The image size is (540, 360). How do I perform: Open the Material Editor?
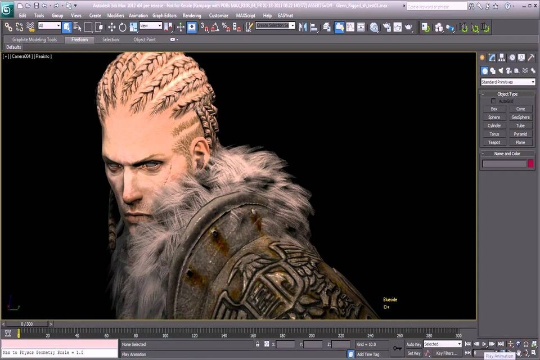[374, 26]
